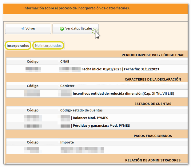Select the Fecha inicio 01/01/2023 row
Viewport: 191px width, 167px height.
pos(120,69)
